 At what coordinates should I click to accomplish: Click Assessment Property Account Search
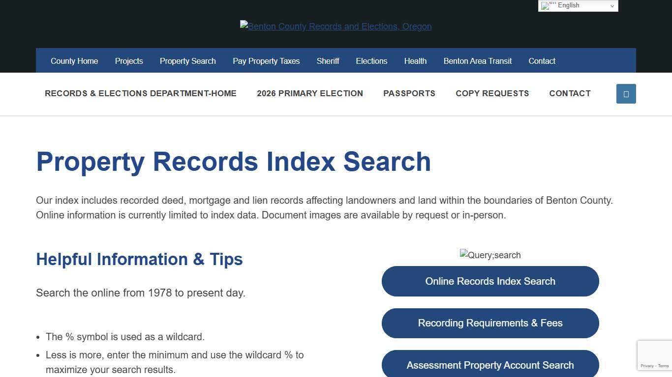click(490, 365)
